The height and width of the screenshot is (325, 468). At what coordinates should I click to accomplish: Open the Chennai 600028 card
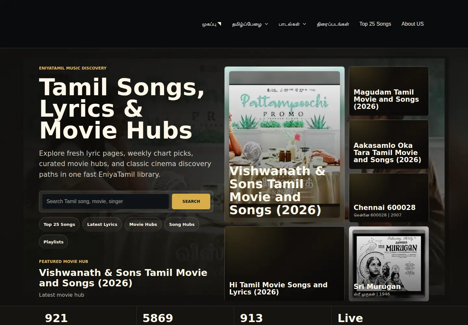(x=389, y=198)
